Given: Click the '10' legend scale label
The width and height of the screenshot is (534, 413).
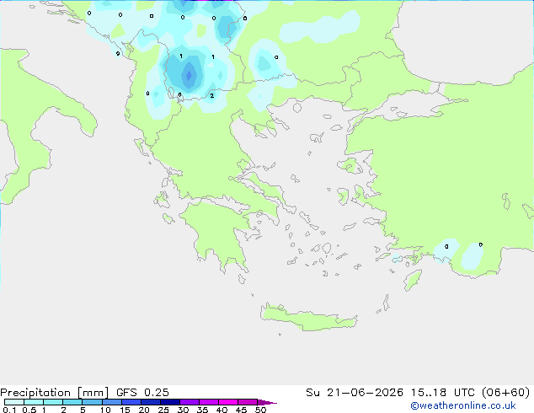Looking at the screenshot, I should tap(105, 410).
